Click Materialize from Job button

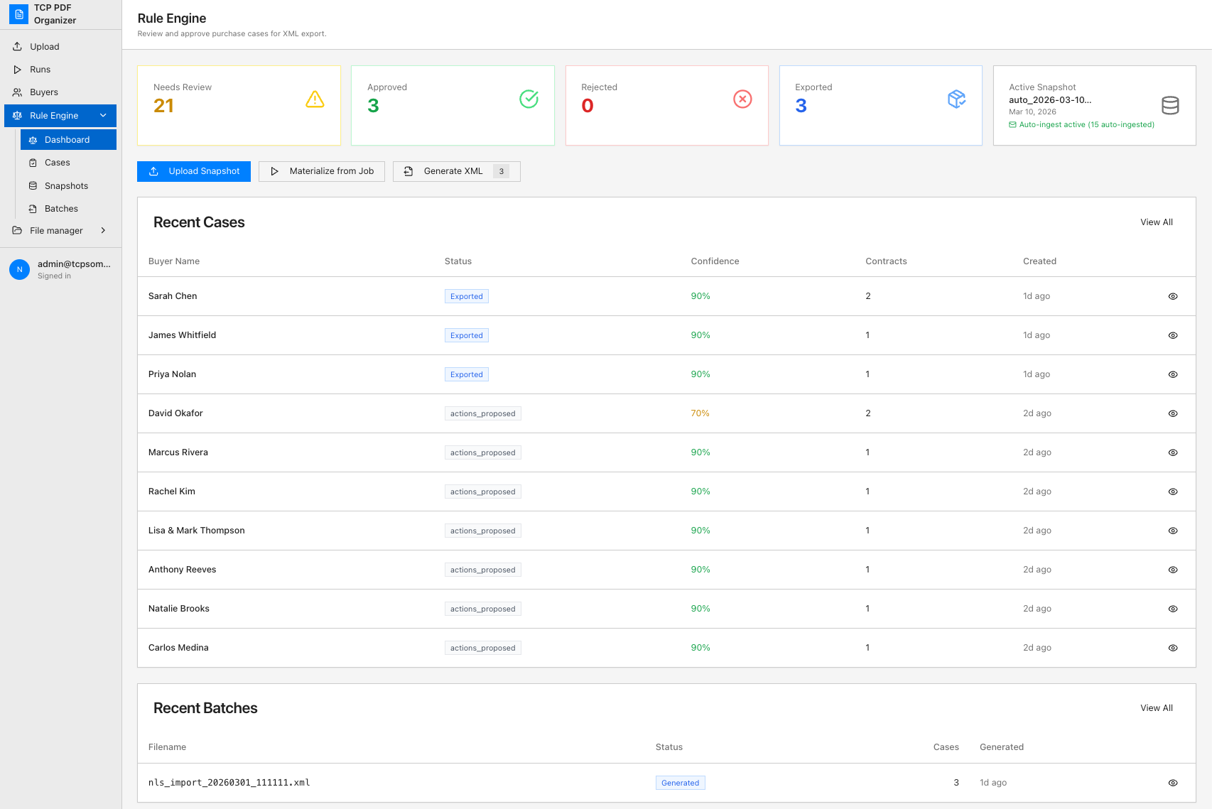322,171
